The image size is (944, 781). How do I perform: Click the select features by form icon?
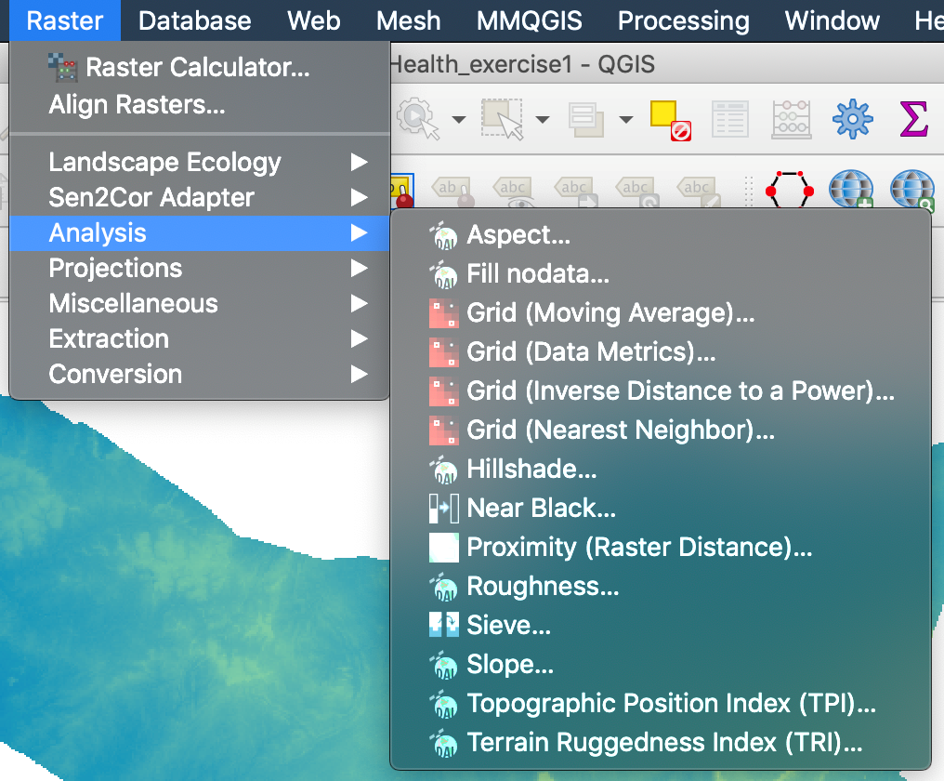[x=585, y=119]
